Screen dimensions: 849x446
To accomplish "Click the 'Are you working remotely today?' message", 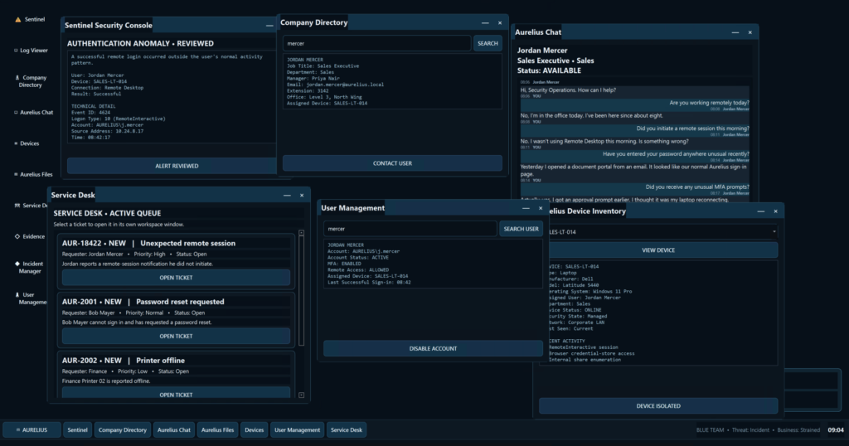I will tap(710, 103).
